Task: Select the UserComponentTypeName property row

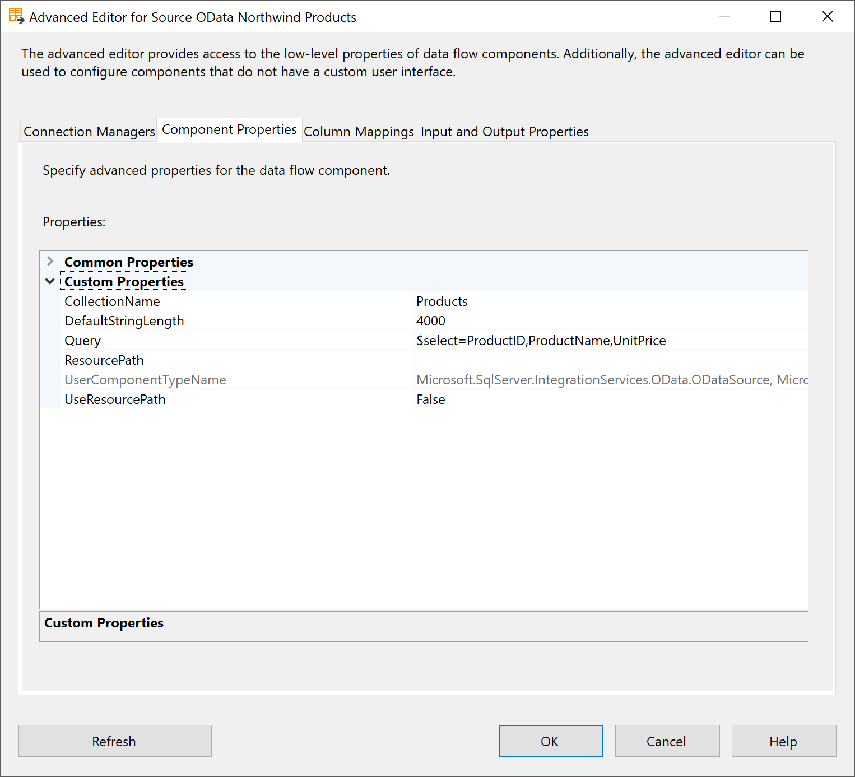Action: pos(145,380)
